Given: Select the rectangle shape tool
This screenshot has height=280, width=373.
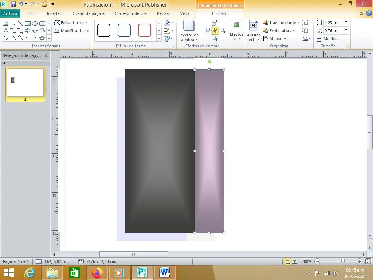Looking at the screenshot, I should [28, 23].
